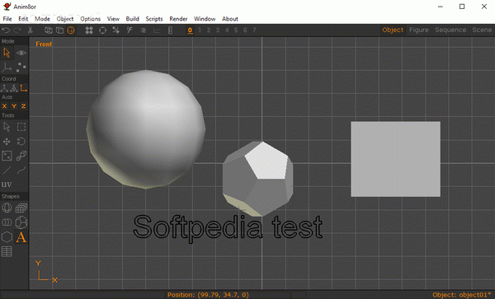
Task: Pick the non-uniform scale tool
Action: tap(7, 156)
